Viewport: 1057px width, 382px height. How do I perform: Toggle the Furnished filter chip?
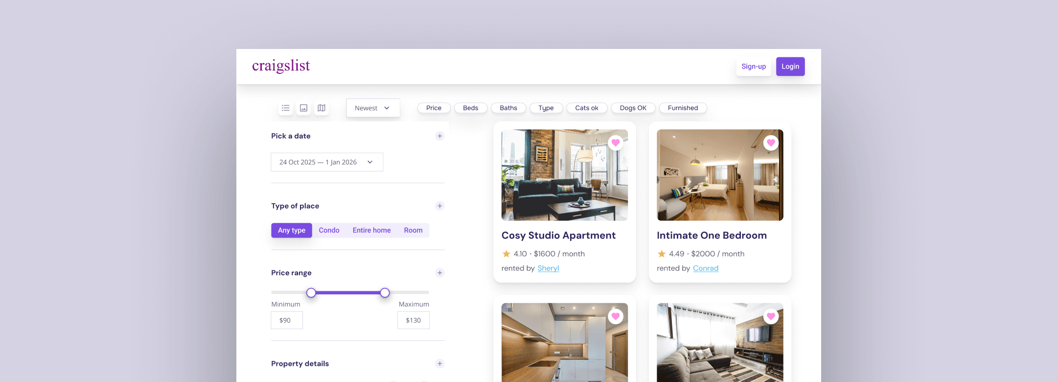click(683, 108)
